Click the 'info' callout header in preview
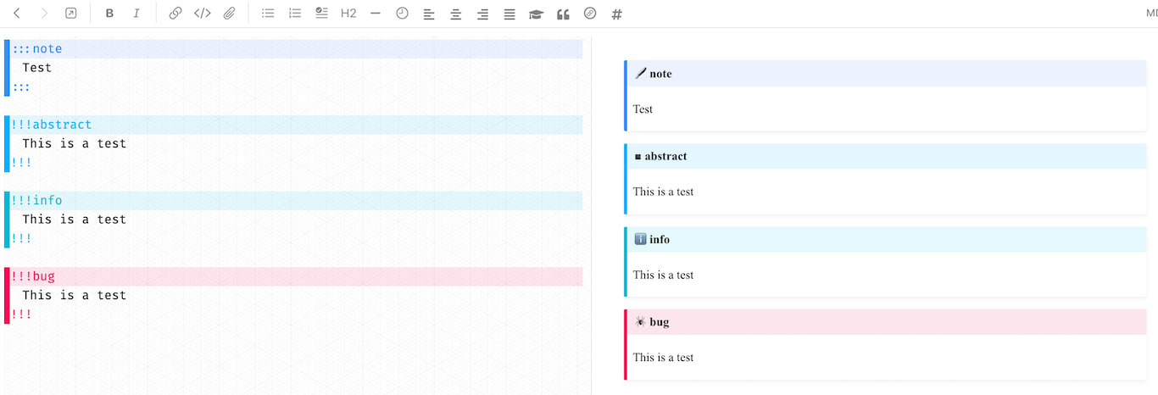Image resolution: width=1158 pixels, height=395 pixels. 886,240
